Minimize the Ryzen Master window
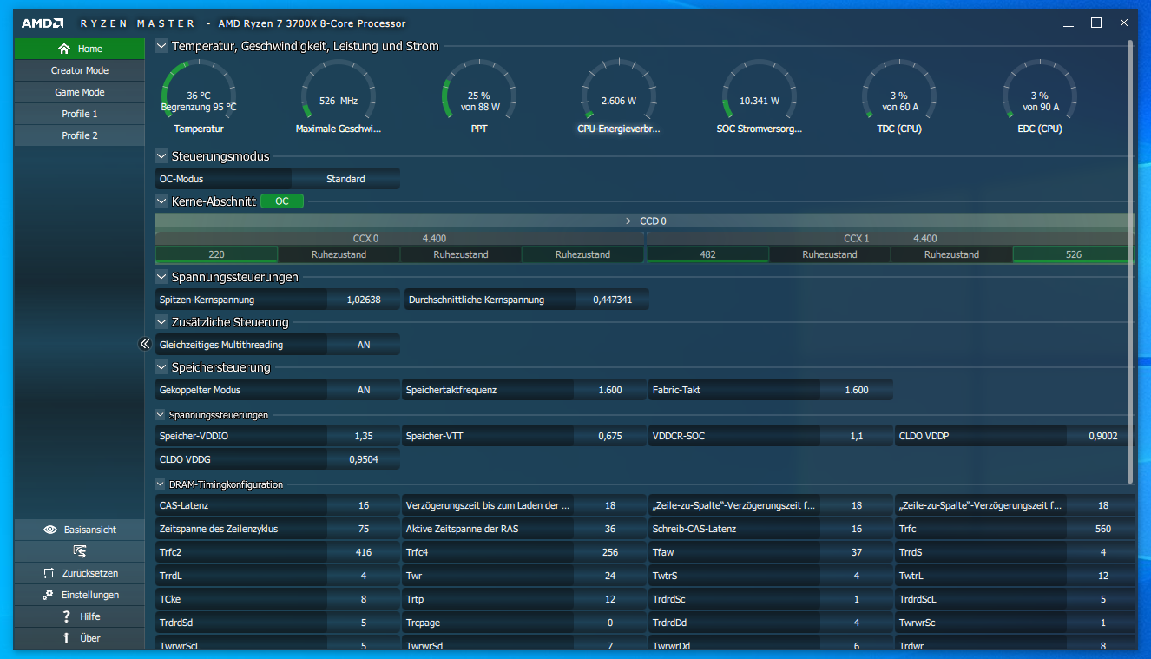 pos(1068,23)
